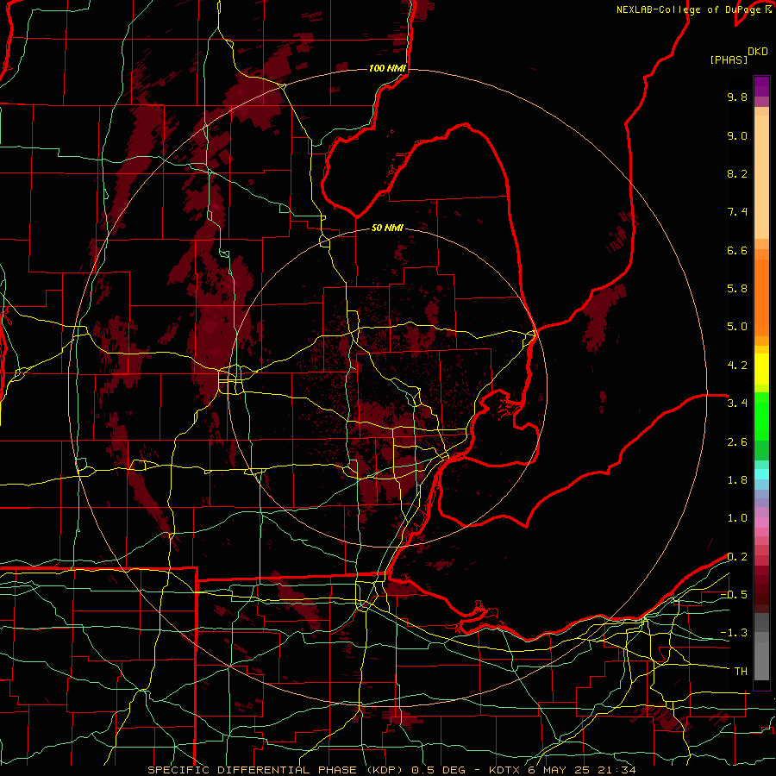Pick the orange segment of the color bar

click(761, 297)
